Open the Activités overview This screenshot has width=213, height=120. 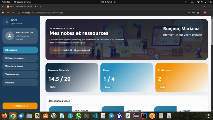(6, 2)
